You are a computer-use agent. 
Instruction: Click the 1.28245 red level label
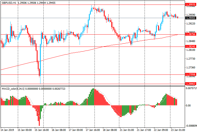pyautogui.click(x=191, y=47)
